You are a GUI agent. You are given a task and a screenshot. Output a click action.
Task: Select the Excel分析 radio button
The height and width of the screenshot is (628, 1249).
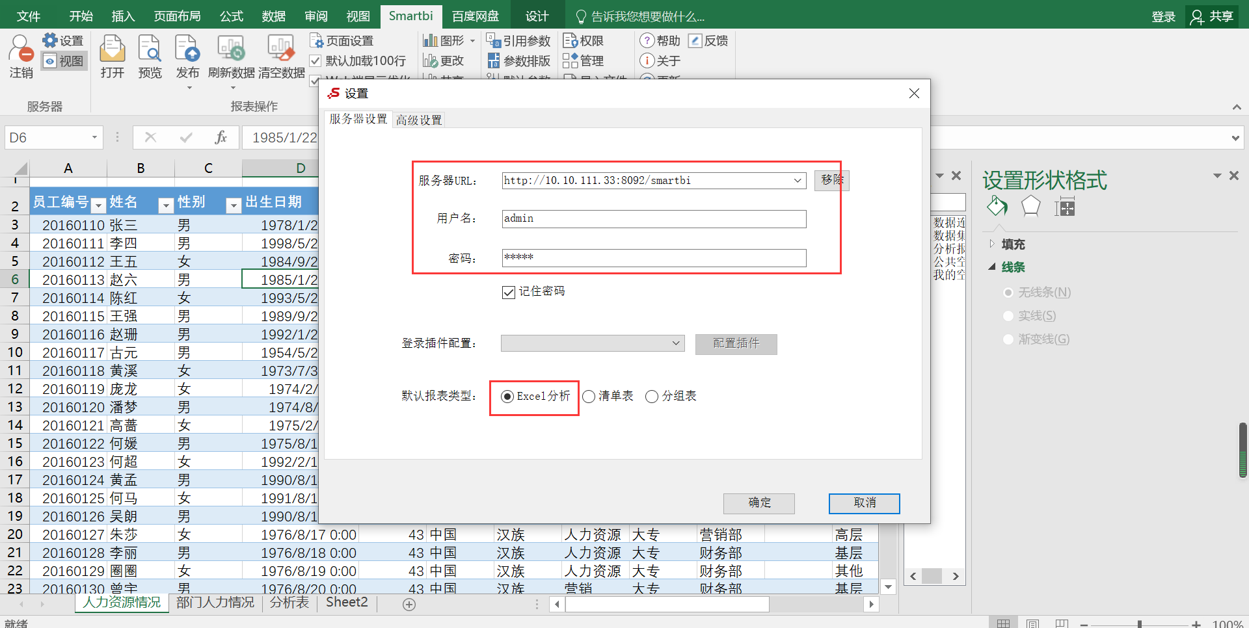tap(507, 397)
